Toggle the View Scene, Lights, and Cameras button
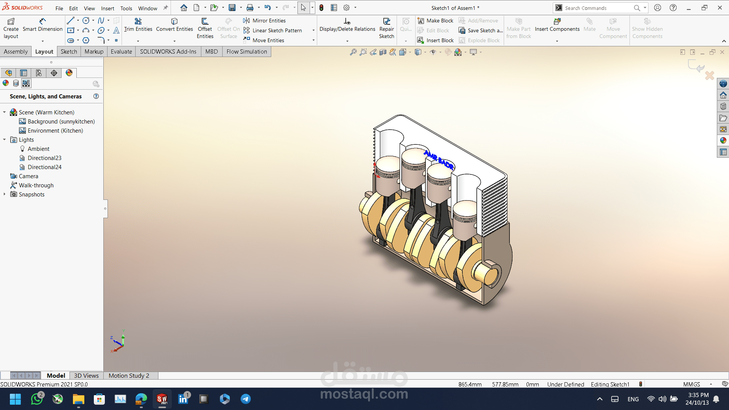 26,83
